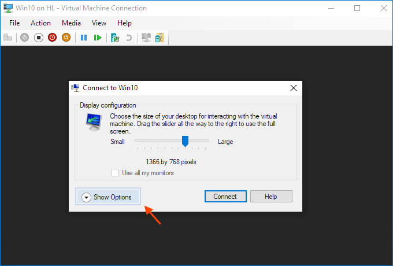This screenshot has height=266, width=393.
Task: Open the File menu
Action: coord(14,23)
